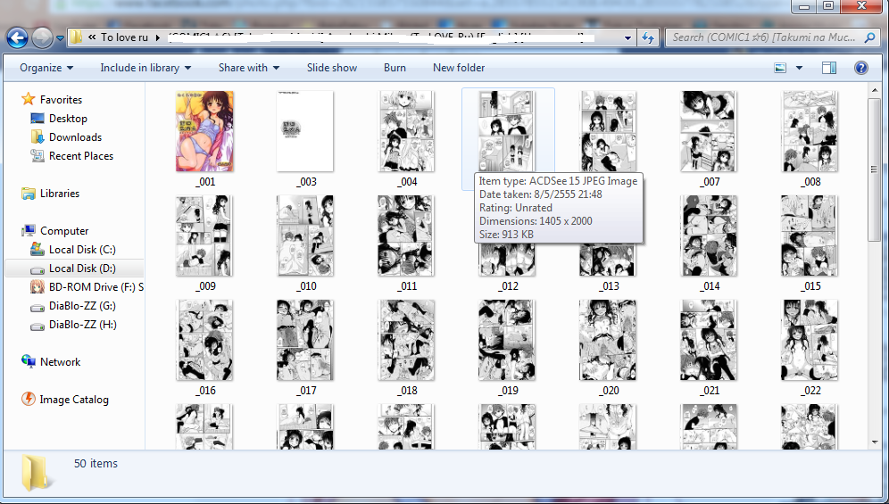Go back using the Back arrow button

coord(17,38)
